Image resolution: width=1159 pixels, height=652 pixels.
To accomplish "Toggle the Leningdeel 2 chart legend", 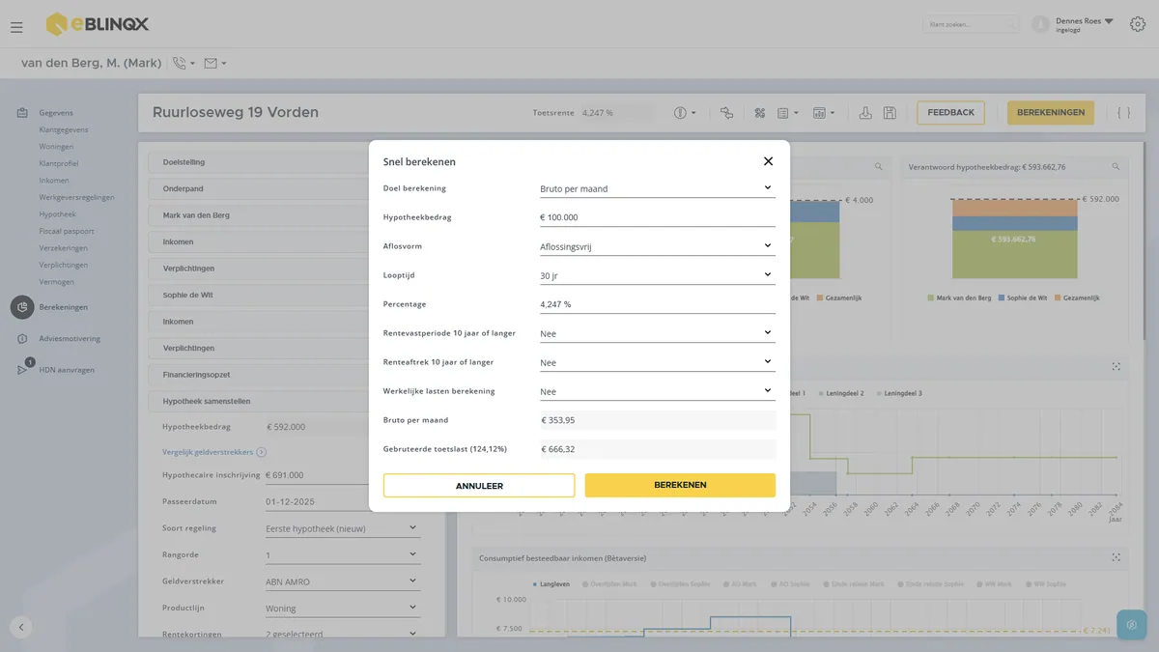I will pos(841,393).
